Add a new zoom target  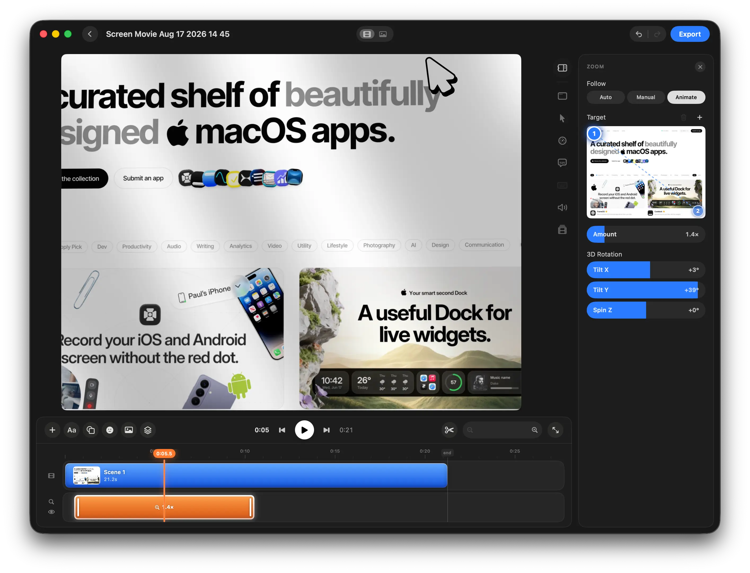tap(700, 117)
